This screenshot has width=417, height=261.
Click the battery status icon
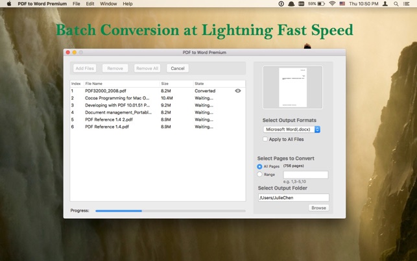pyautogui.click(x=321, y=4)
